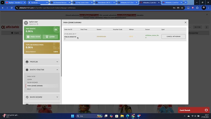Image resolution: width=211 pixels, height=119 pixels.
Task: Click the address bar URL
Action: (x=47, y=8)
